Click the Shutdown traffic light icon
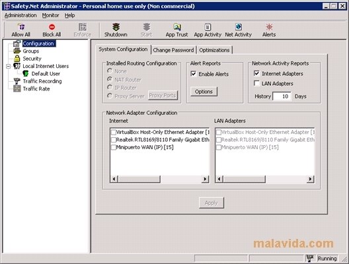The image size is (349, 264). pyautogui.click(x=116, y=27)
